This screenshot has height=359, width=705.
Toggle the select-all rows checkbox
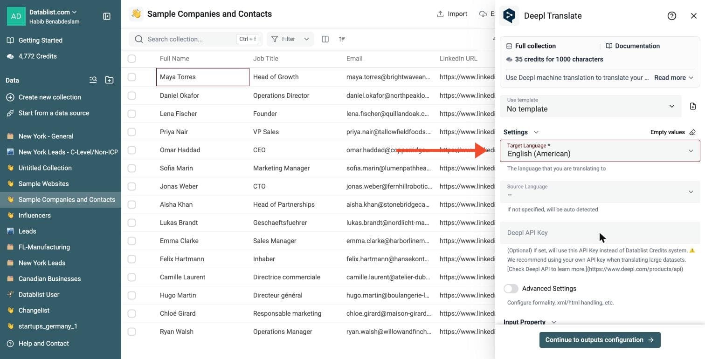tap(132, 59)
